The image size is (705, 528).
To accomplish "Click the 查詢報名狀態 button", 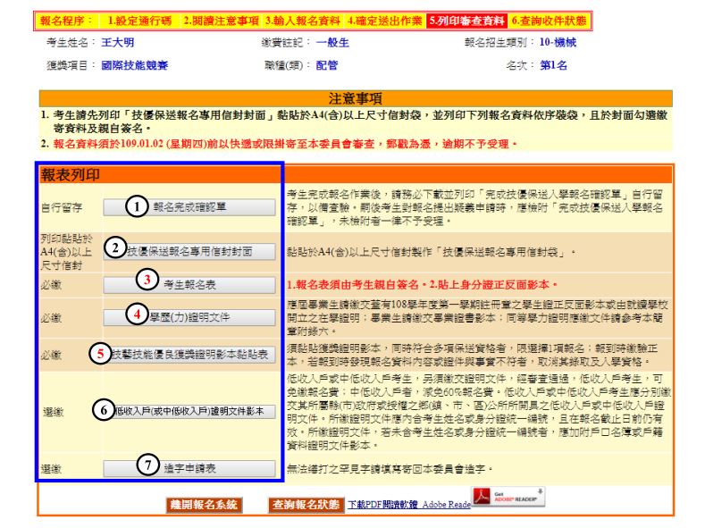I will (306, 505).
